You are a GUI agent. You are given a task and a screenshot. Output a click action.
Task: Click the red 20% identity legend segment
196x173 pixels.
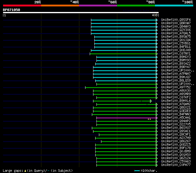pyautogui.click(x=22, y=6)
